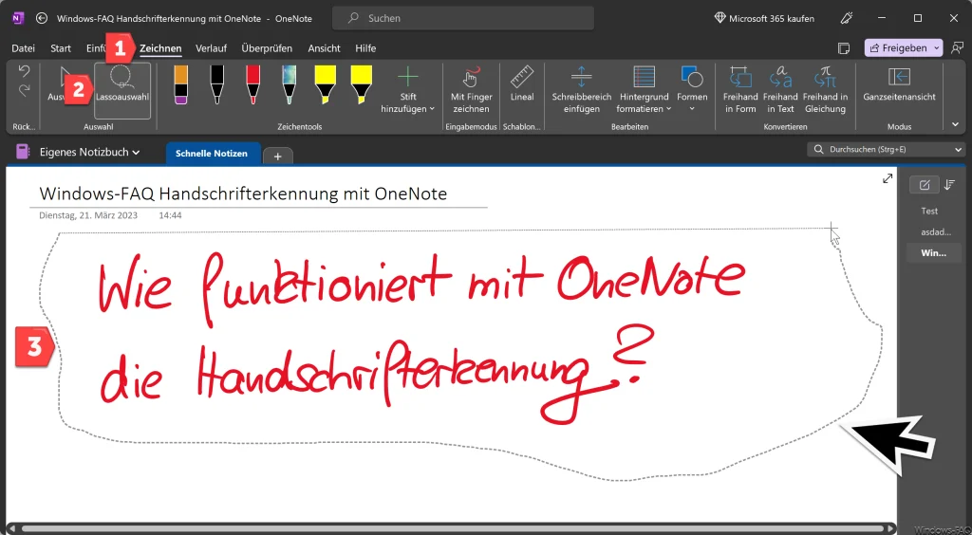Click the time 14:44
Image resolution: width=972 pixels, height=535 pixels.
point(170,215)
